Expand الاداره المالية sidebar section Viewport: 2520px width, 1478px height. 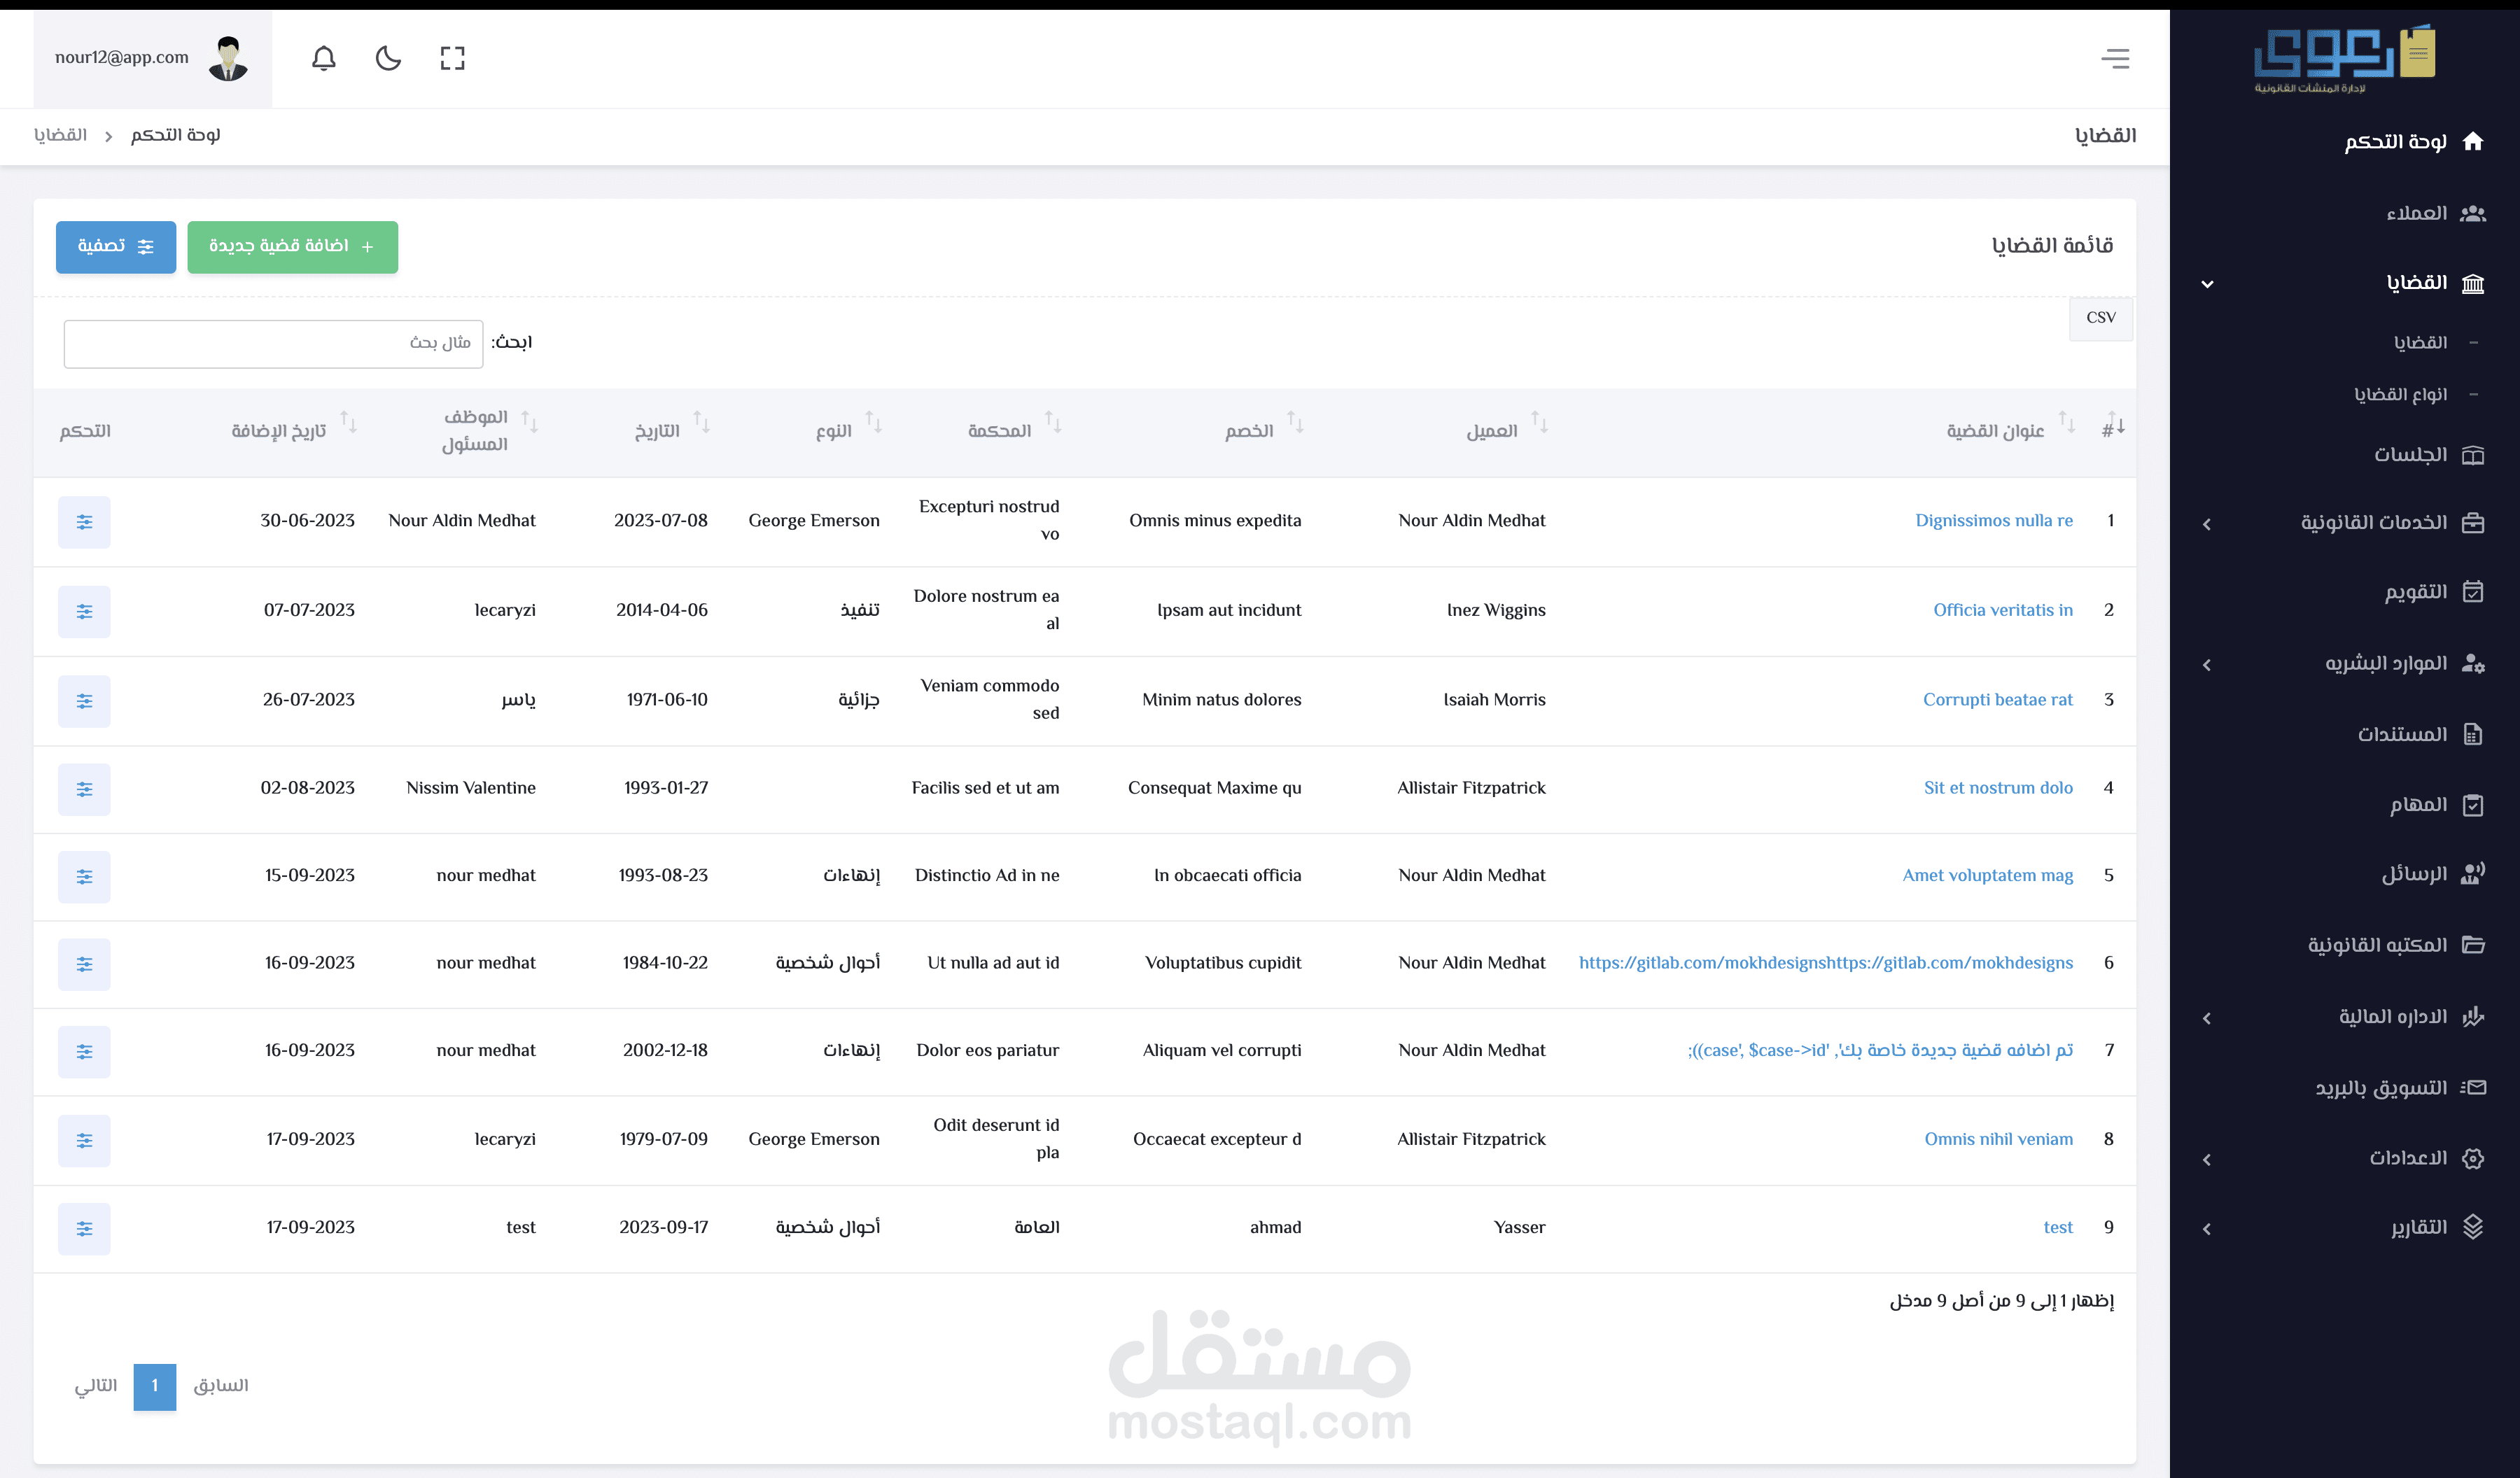click(2392, 1018)
